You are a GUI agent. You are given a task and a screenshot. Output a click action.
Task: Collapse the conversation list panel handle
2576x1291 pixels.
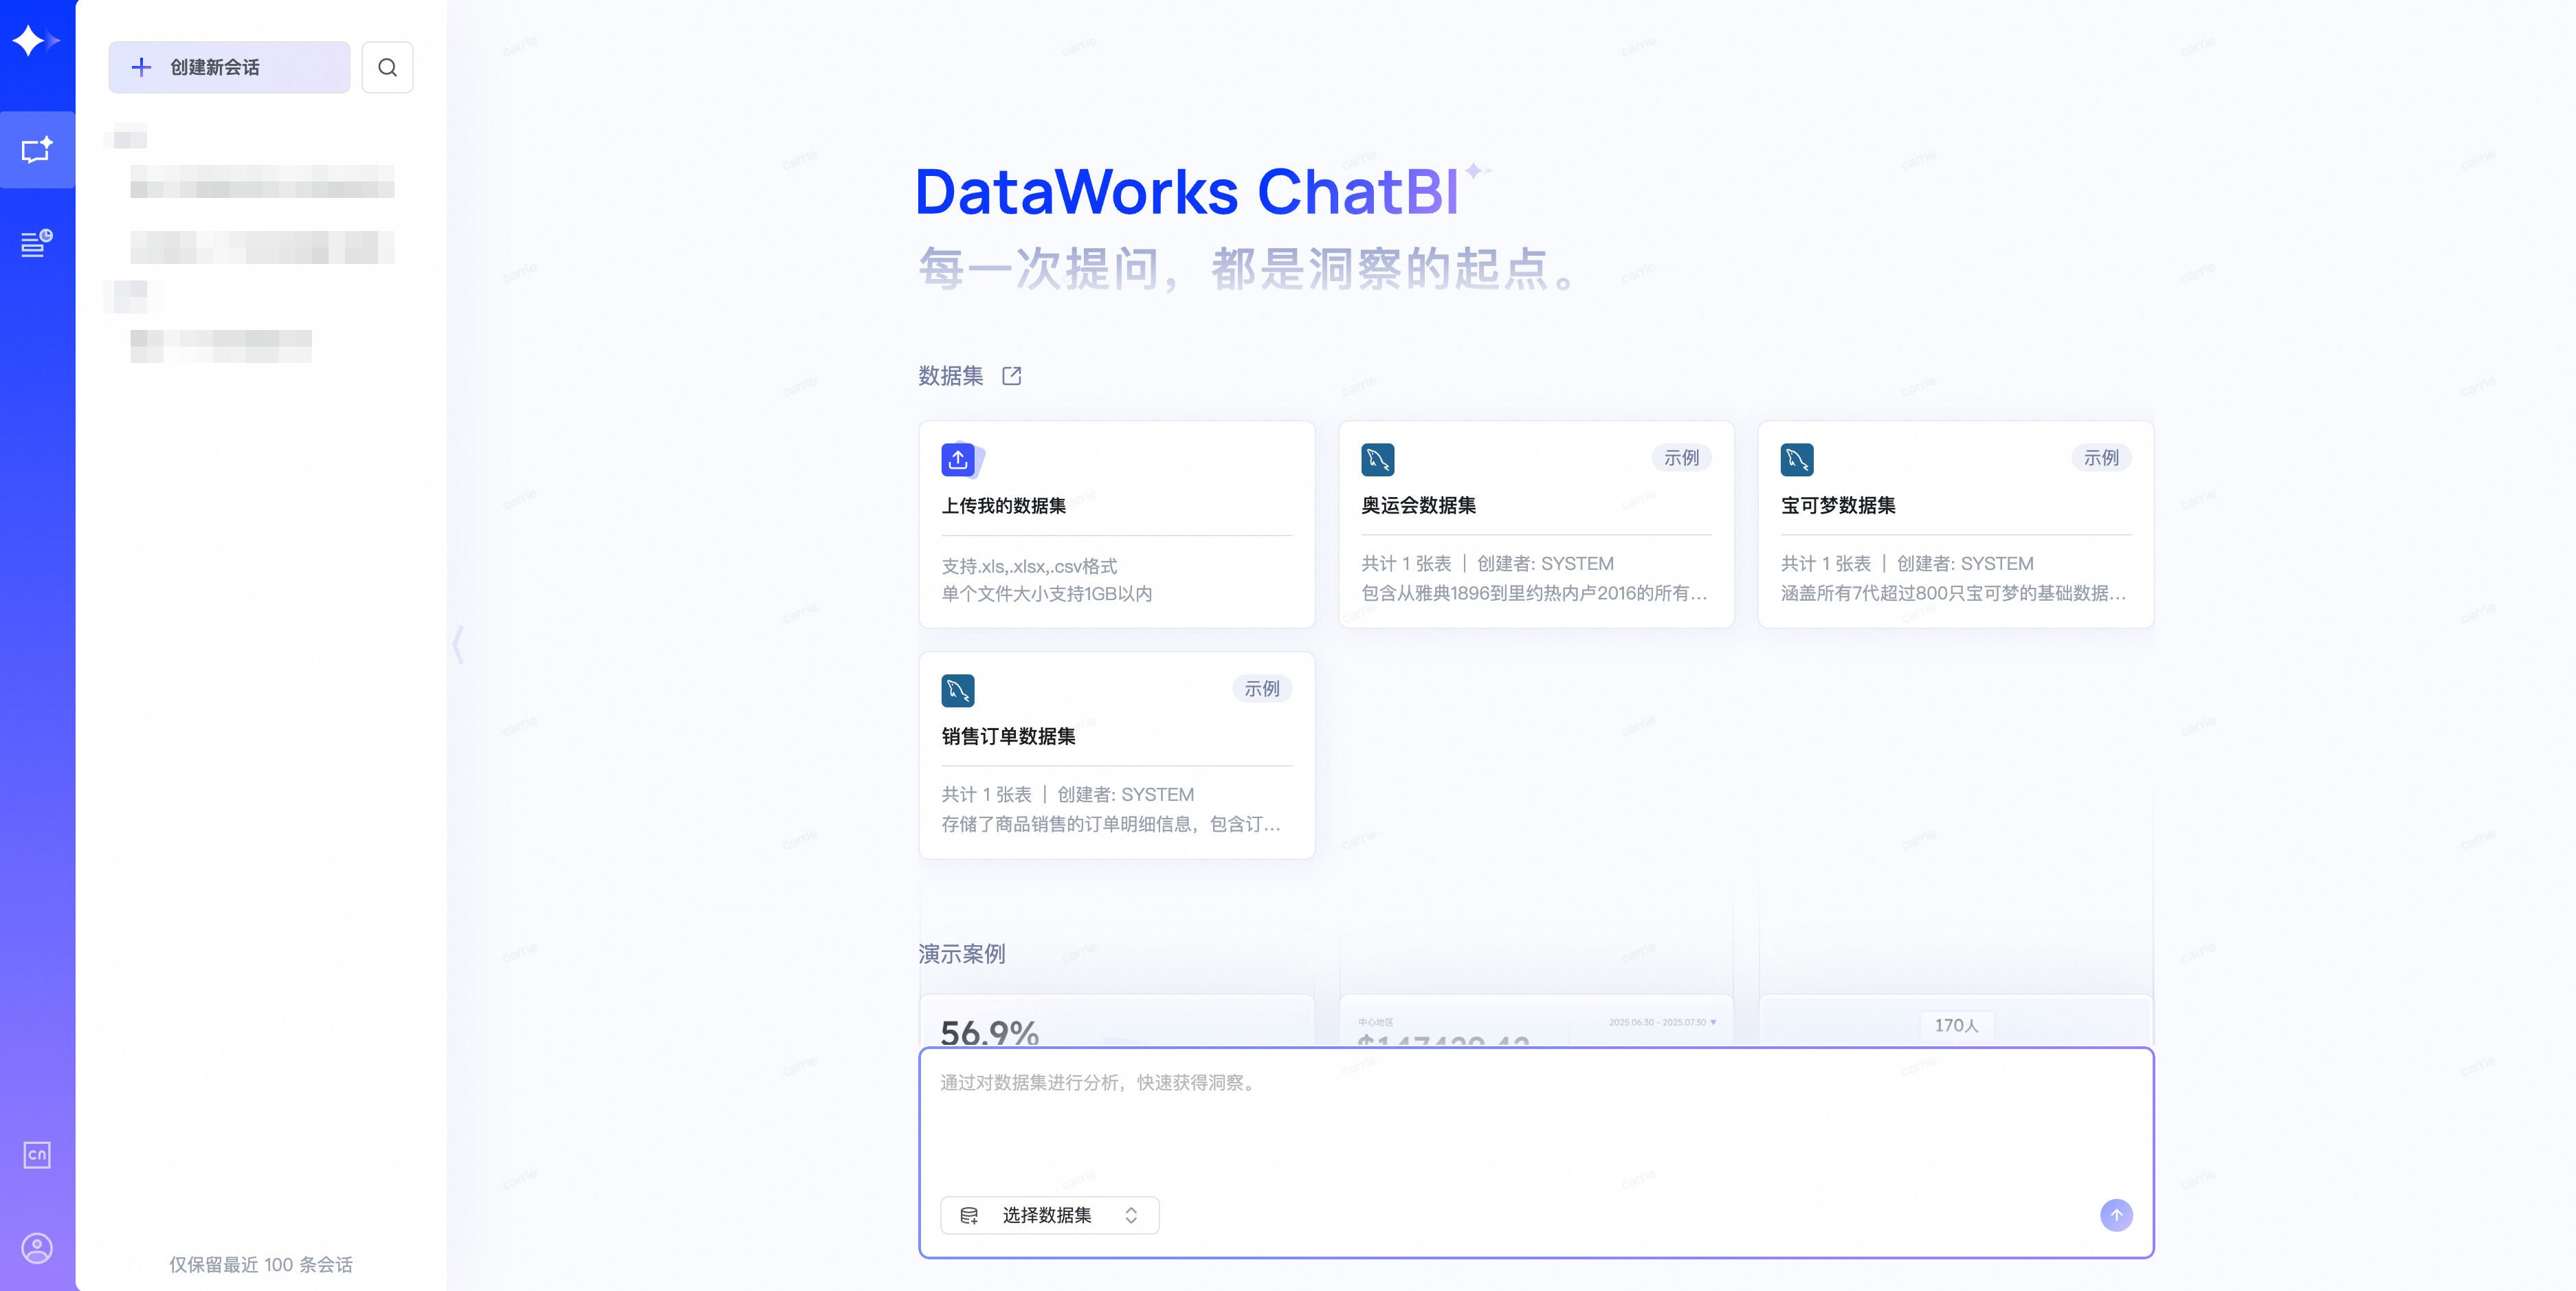point(458,644)
